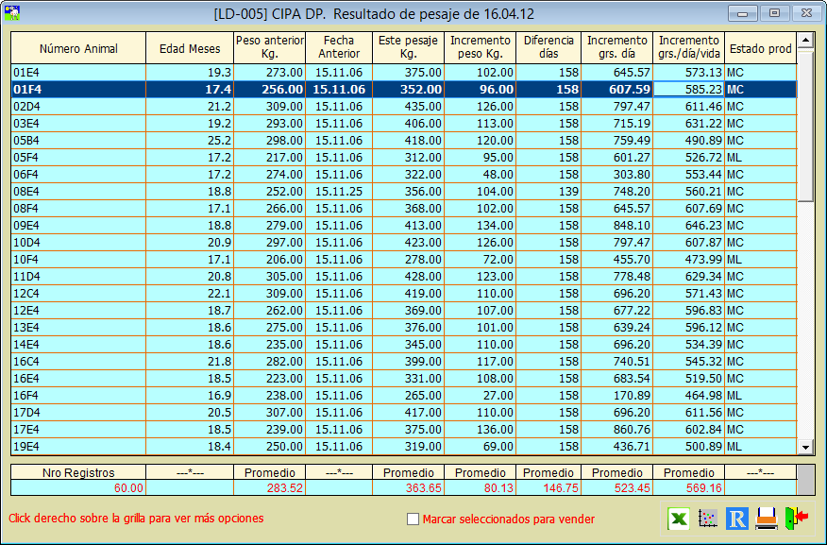The image size is (827, 545).
Task: Exit using the door icon
Action: pyautogui.click(x=795, y=518)
